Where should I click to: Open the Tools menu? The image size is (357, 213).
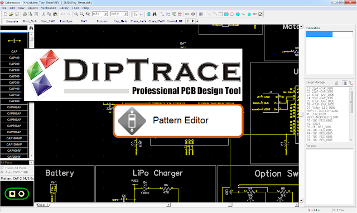[x=76, y=8]
